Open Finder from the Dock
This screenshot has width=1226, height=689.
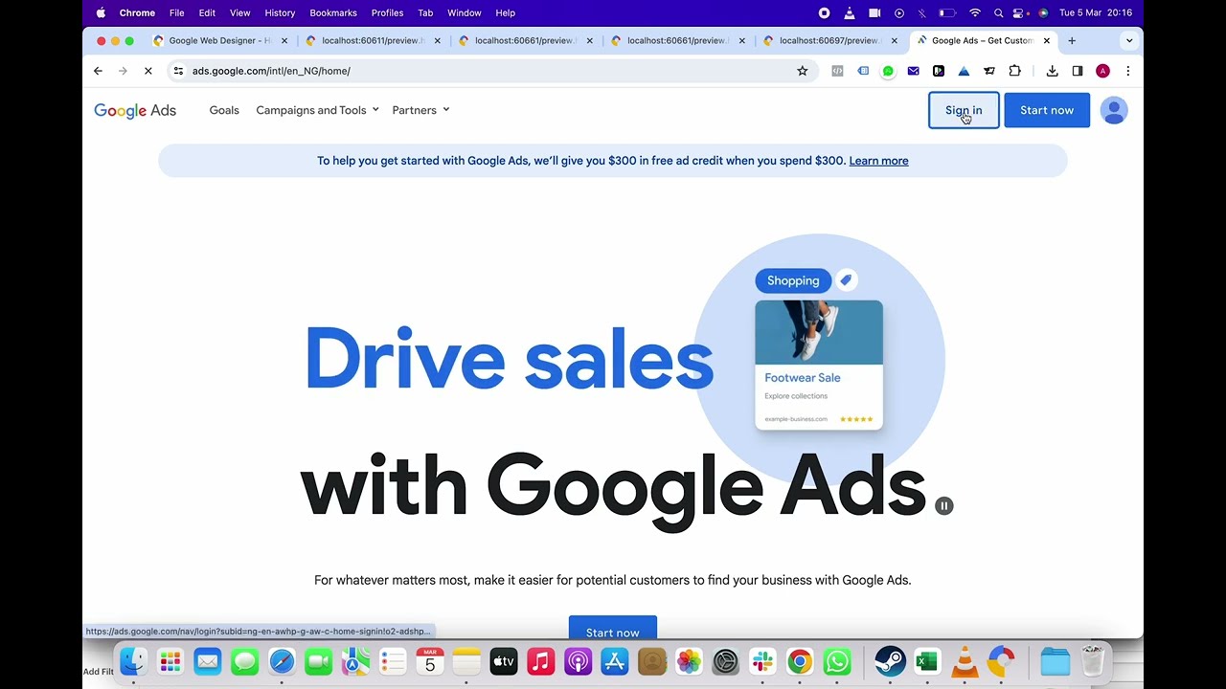[x=133, y=661]
